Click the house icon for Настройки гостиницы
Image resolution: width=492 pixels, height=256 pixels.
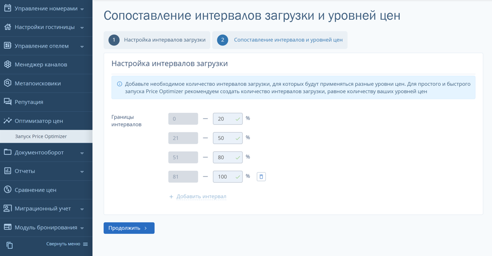point(8,27)
